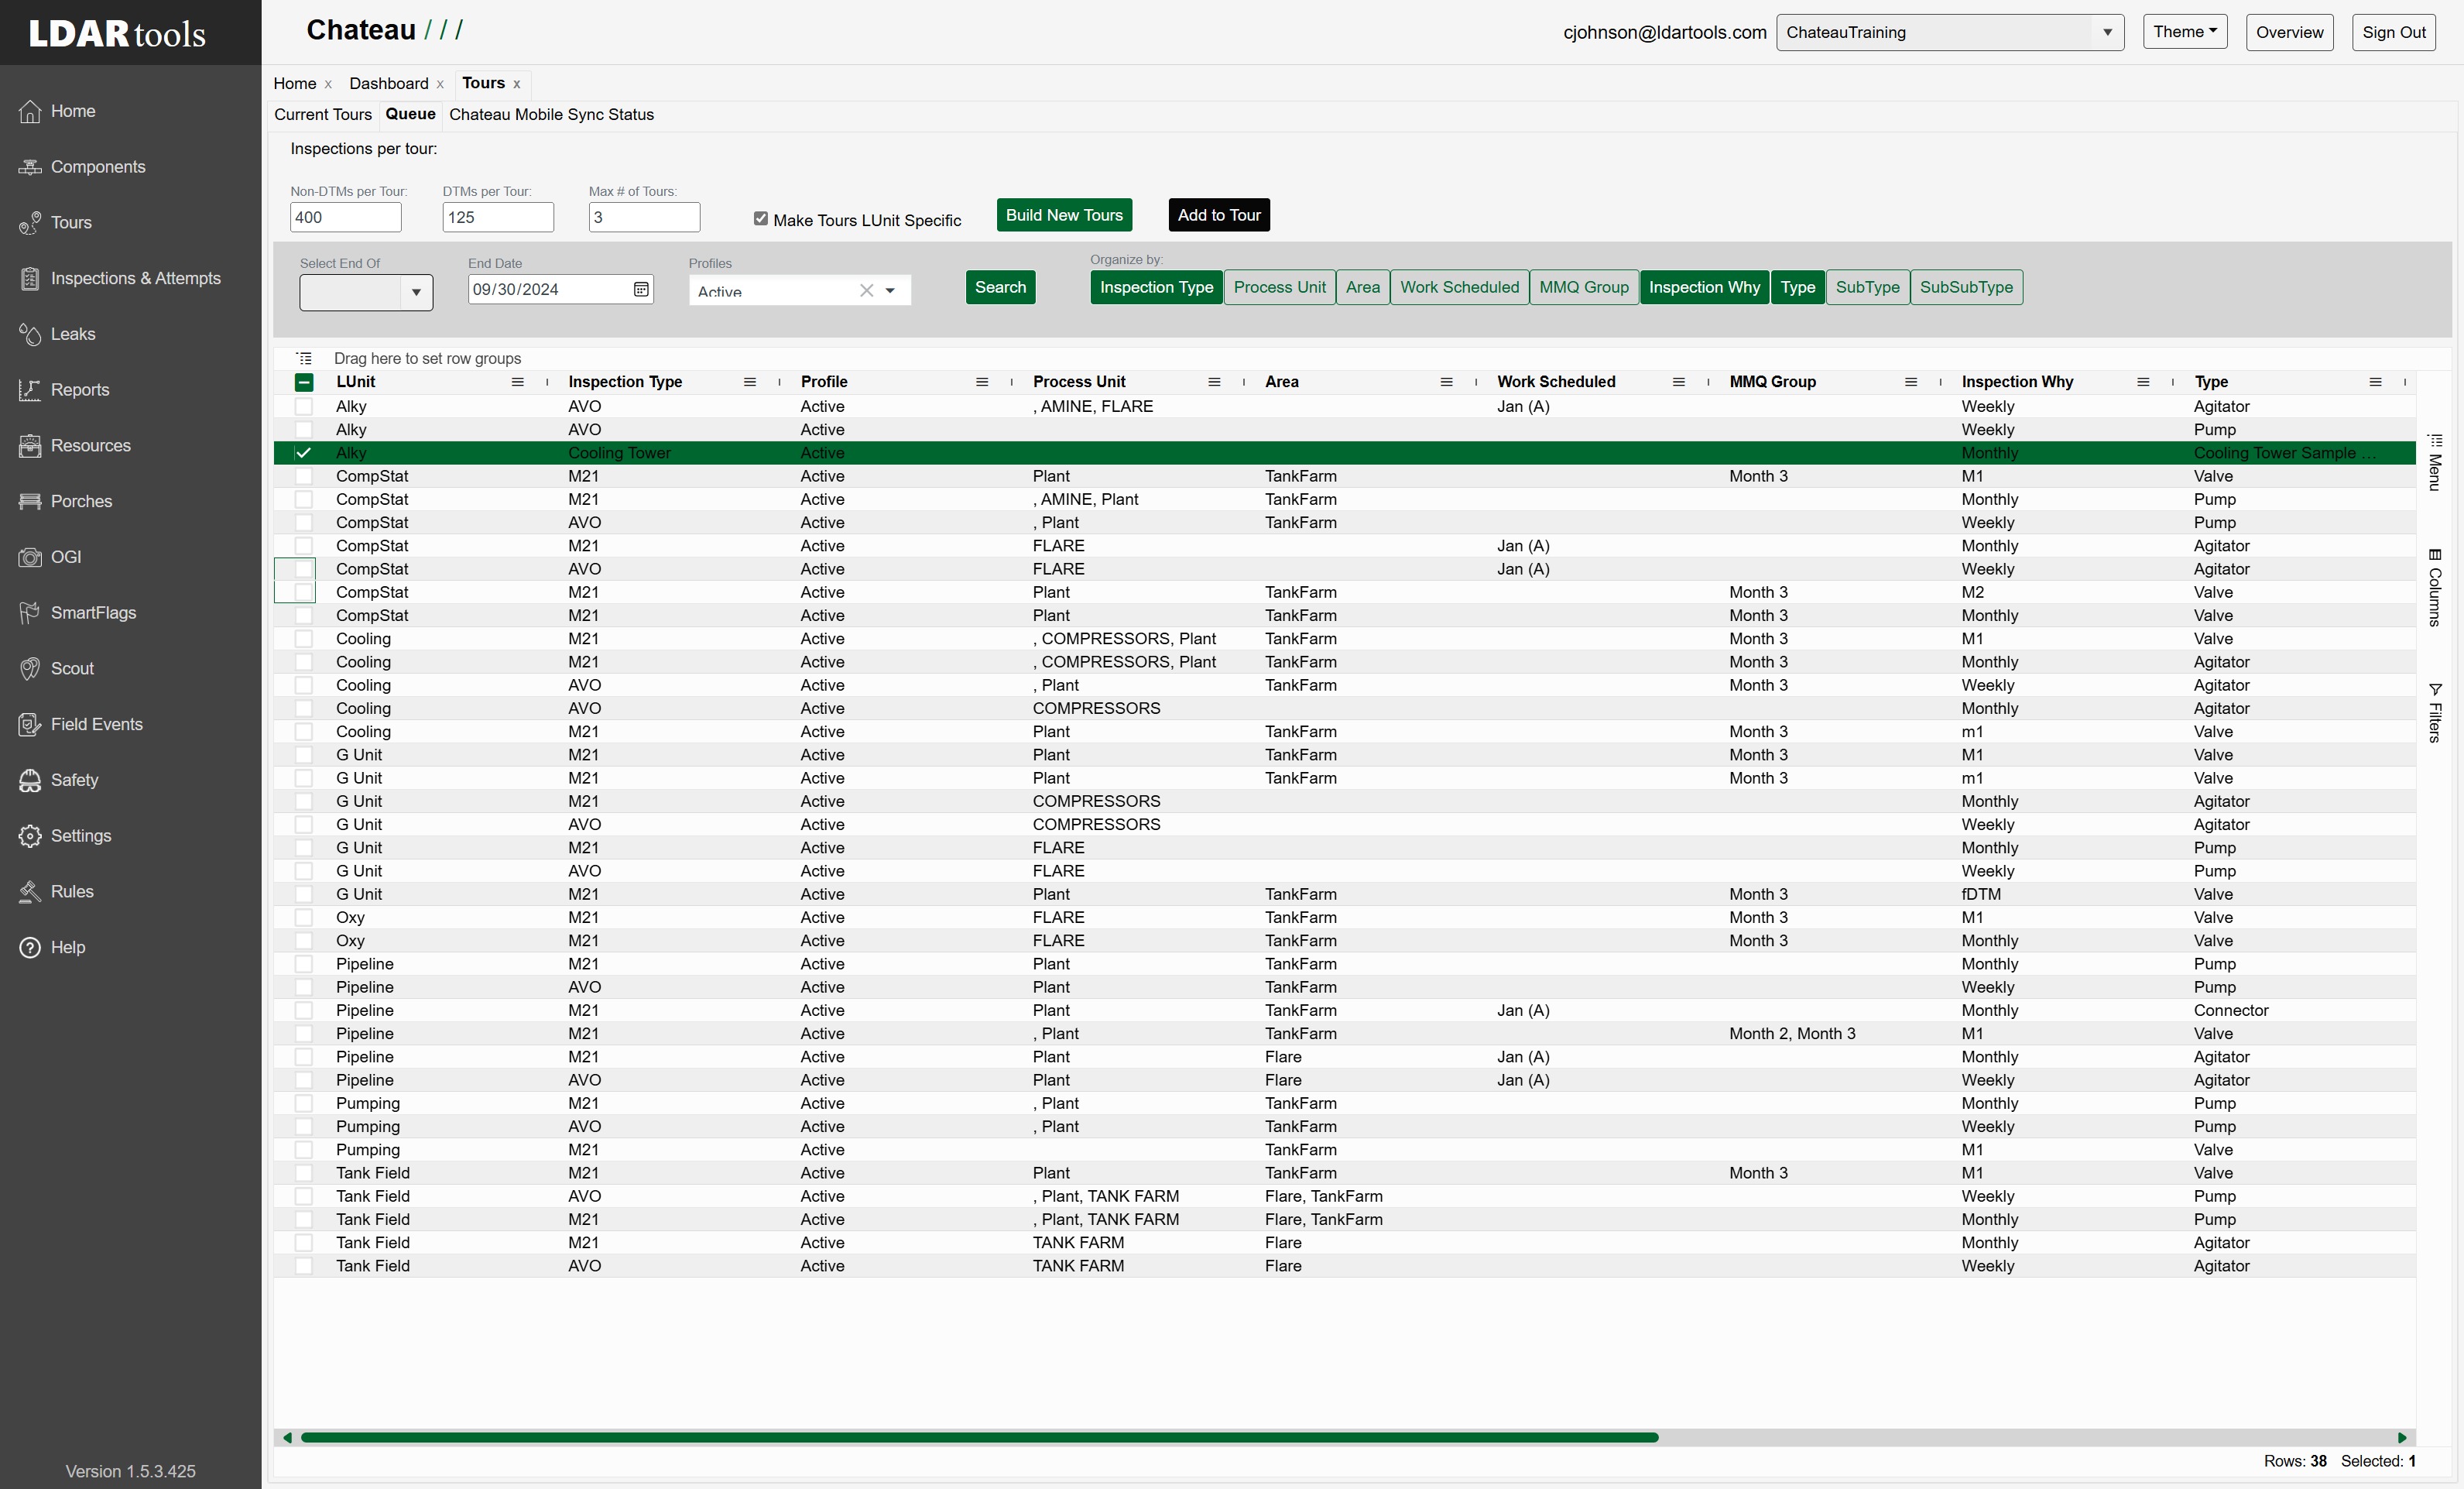Clear the Active profile selection with X
Screen dimensions: 2464x1489
click(866, 290)
